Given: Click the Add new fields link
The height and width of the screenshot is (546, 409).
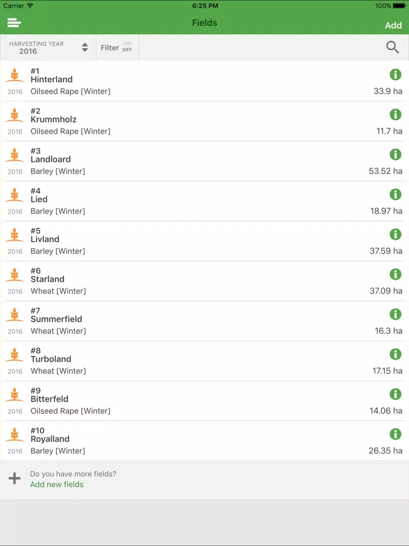Looking at the screenshot, I should click(x=57, y=484).
